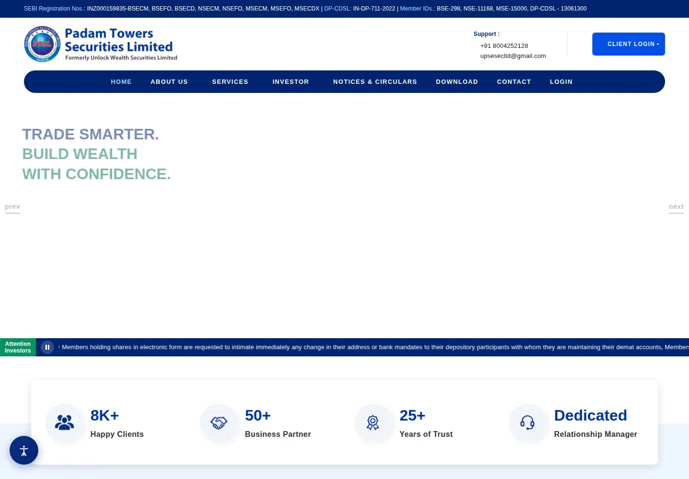Click the Attention Investors green label
Screen dimensions: 689x479
[18, 347]
